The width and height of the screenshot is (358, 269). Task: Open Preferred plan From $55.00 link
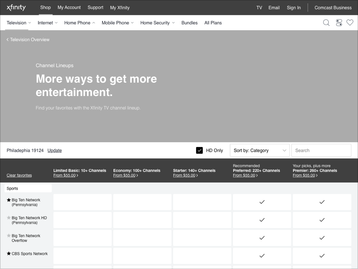[245, 175]
